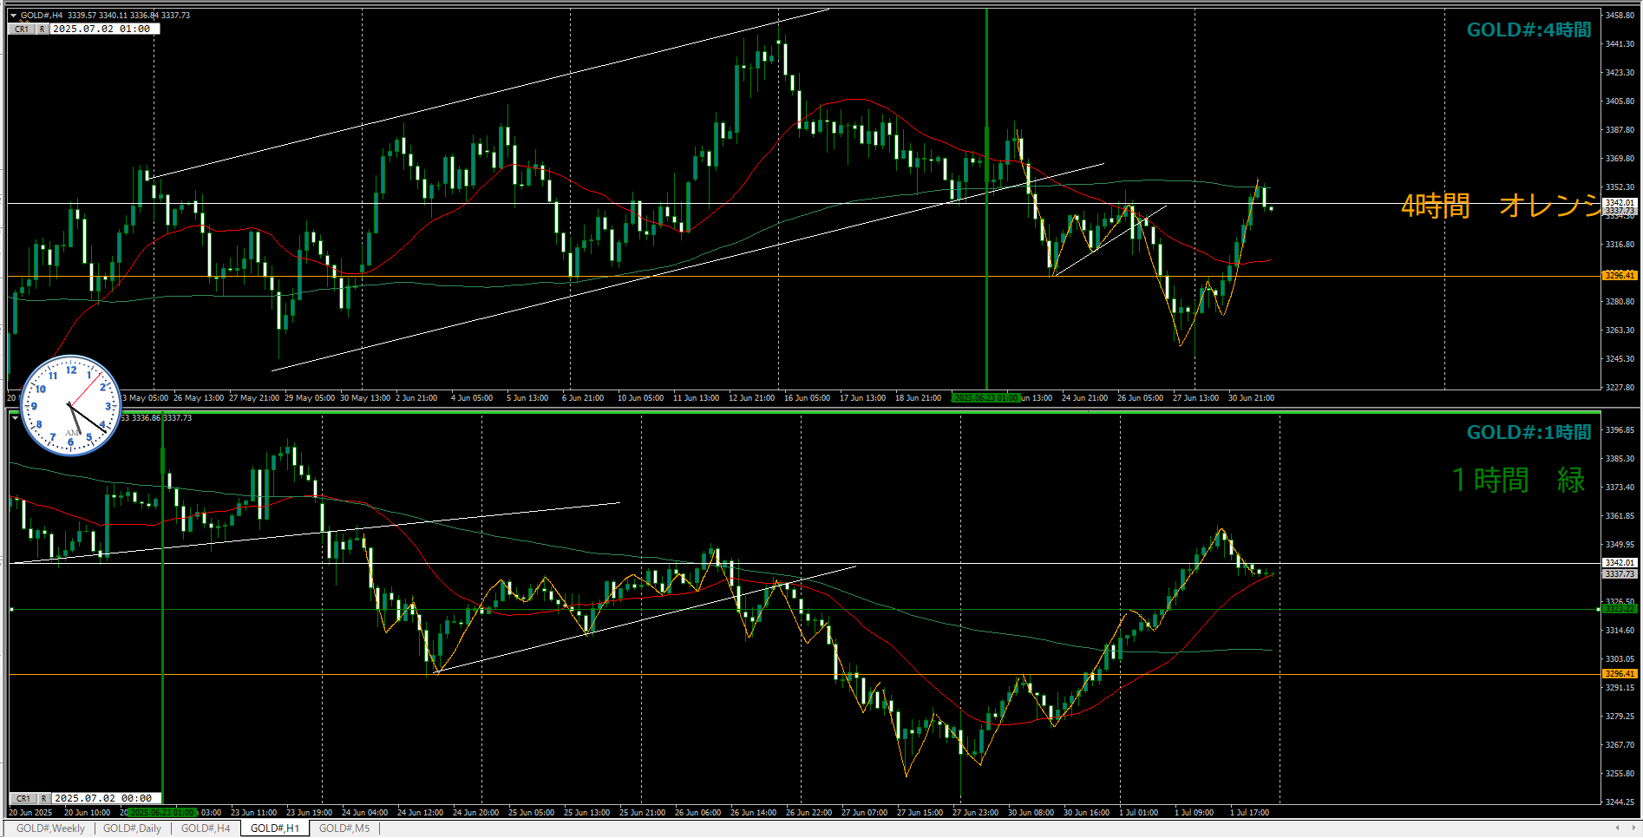The height and width of the screenshot is (838, 1643).
Task: Select the orange 4時間 オレンジ text label
Action: [1501, 206]
